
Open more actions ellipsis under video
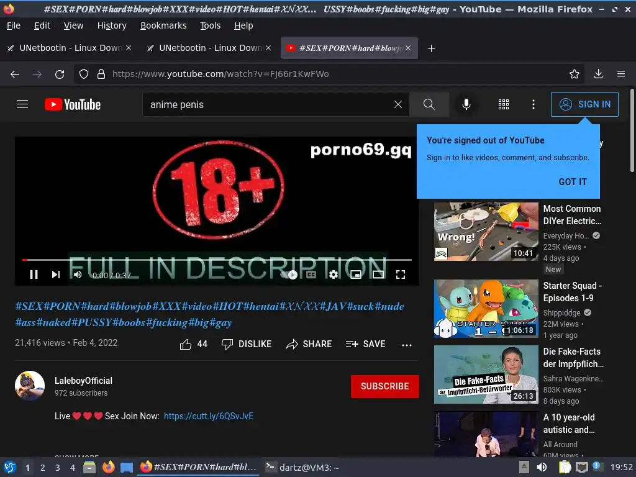406,345
